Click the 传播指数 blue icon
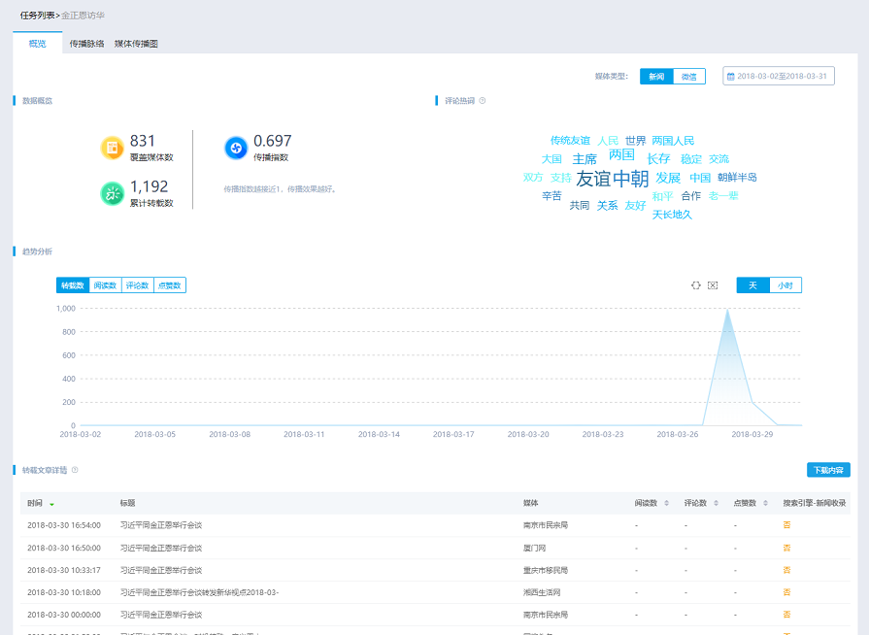The height and width of the screenshot is (635, 869). click(x=236, y=148)
